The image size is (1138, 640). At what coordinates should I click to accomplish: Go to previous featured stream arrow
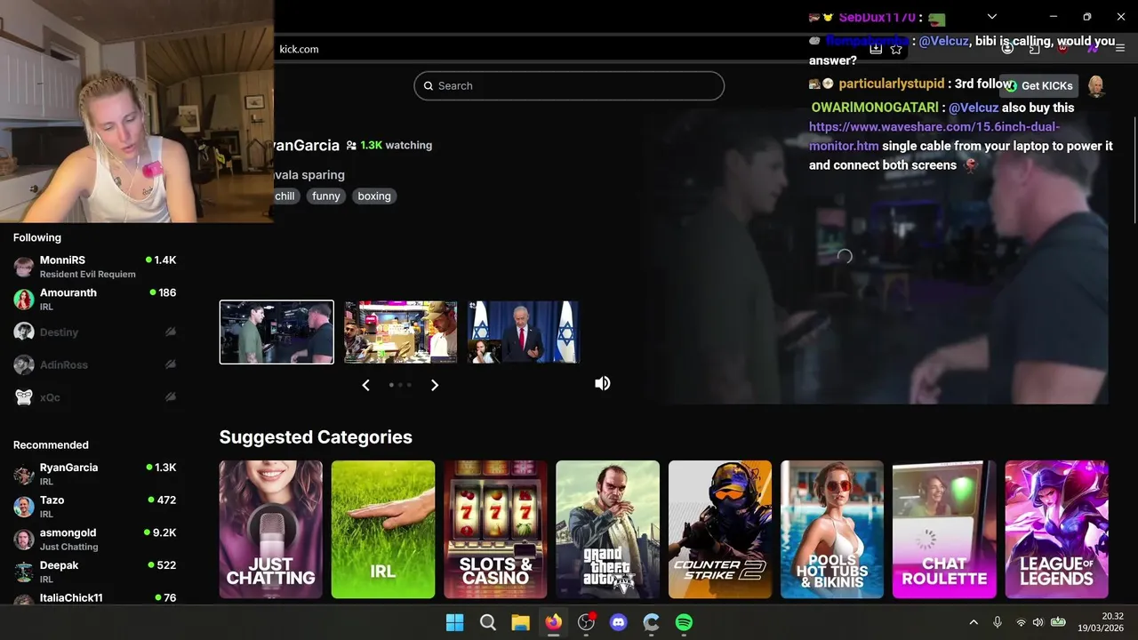(x=365, y=385)
